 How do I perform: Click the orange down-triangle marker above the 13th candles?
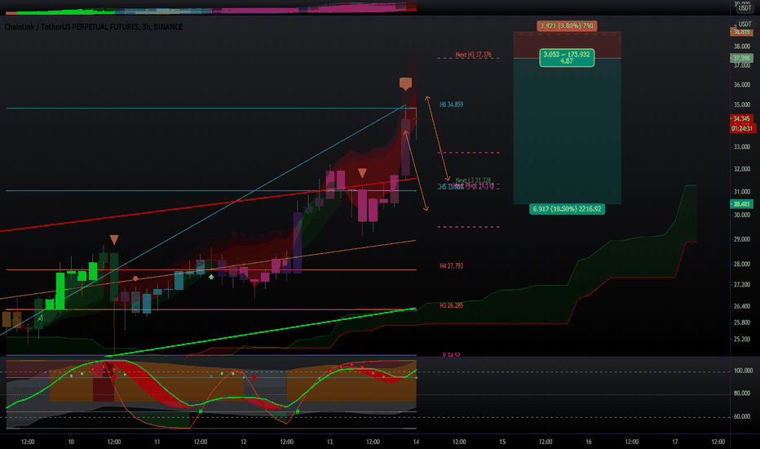[362, 173]
